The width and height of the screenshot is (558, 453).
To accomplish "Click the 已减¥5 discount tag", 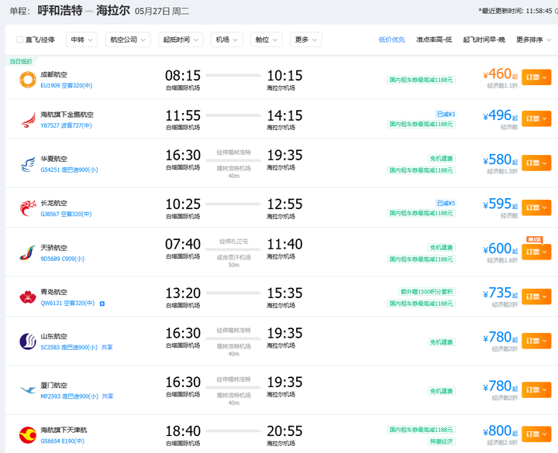I will tap(446, 203).
